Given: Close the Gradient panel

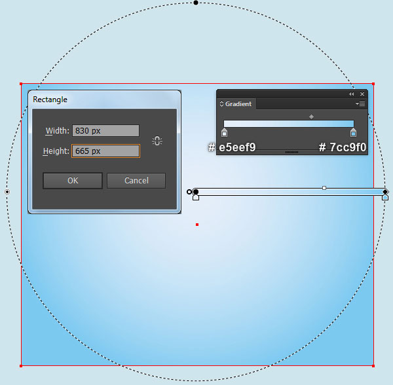Looking at the screenshot, I should click(x=362, y=94).
